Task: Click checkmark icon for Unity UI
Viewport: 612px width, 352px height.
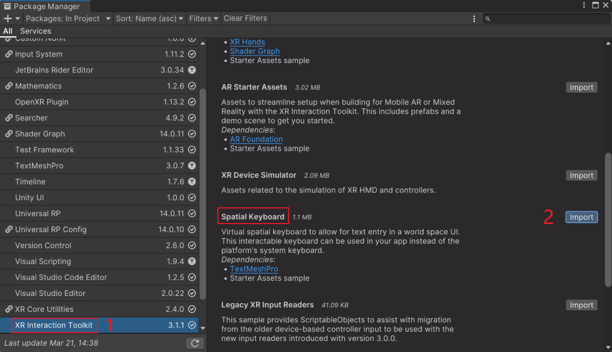Action: [x=192, y=198]
